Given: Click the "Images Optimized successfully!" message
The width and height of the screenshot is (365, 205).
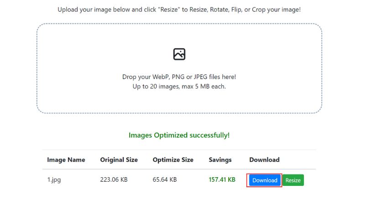Looking at the screenshot, I should pos(179,135).
